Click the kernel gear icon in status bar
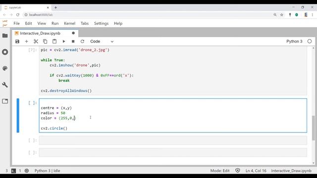The image size is (317, 178). 27,171
